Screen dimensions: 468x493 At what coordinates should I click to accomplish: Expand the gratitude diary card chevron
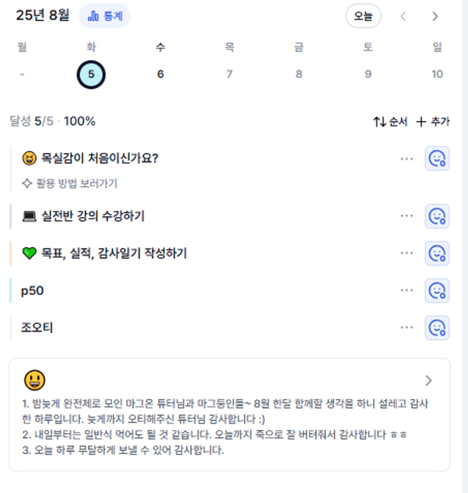(x=428, y=380)
